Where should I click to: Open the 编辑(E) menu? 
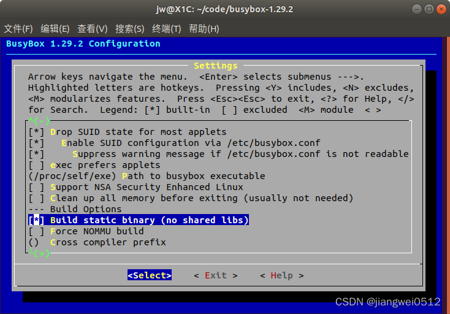point(55,29)
